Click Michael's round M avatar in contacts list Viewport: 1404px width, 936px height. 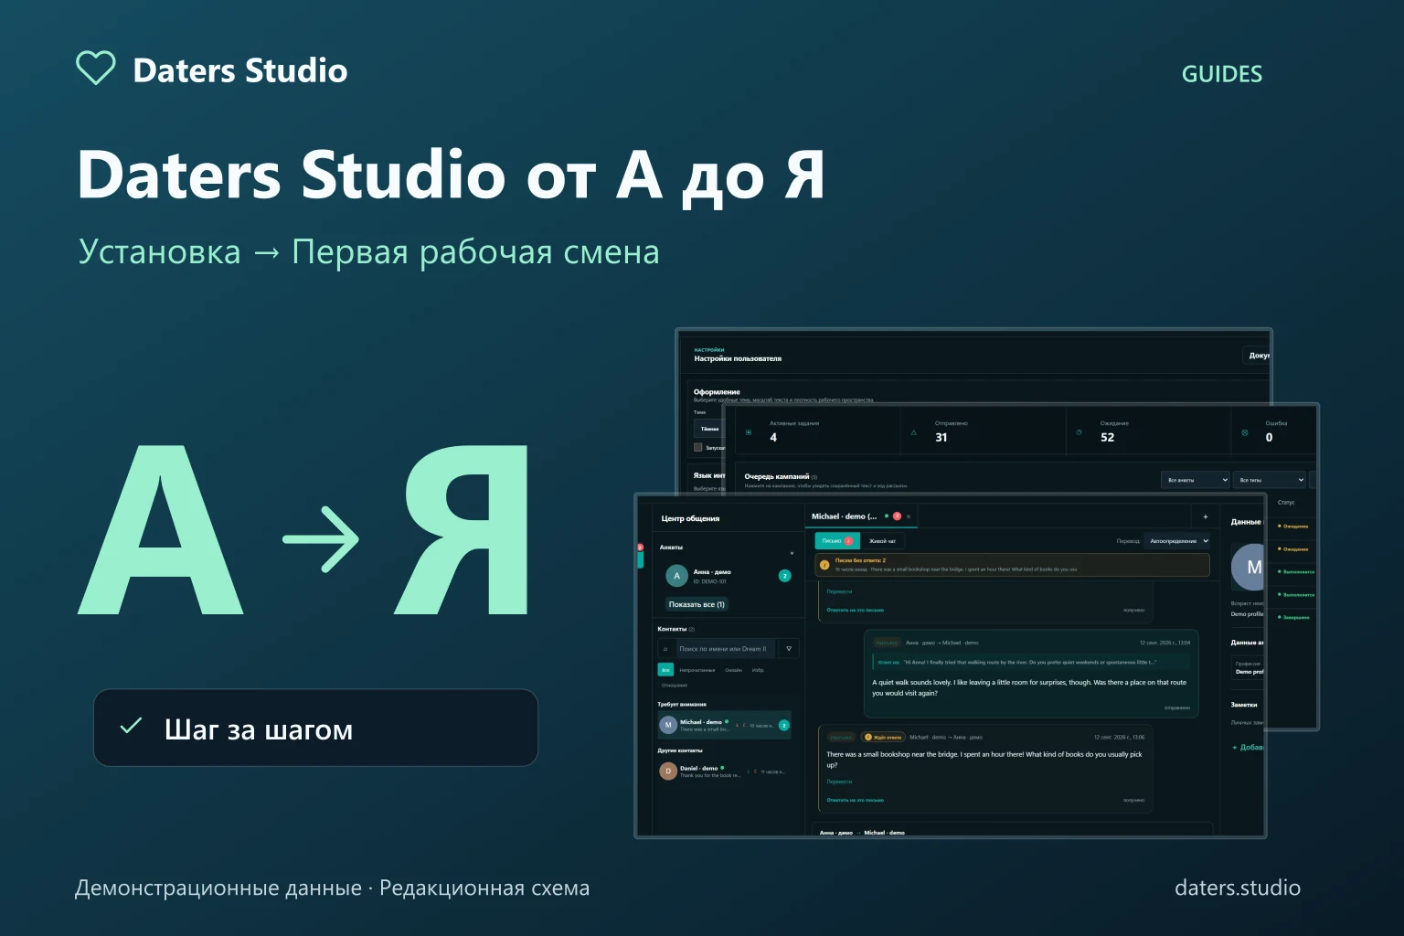668,725
